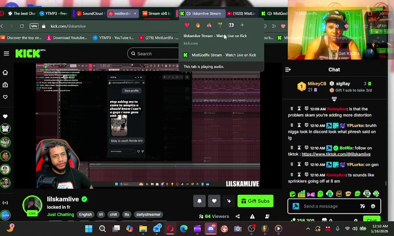Click the follow heart button under stream
394x236 pixels.
tap(214, 201)
